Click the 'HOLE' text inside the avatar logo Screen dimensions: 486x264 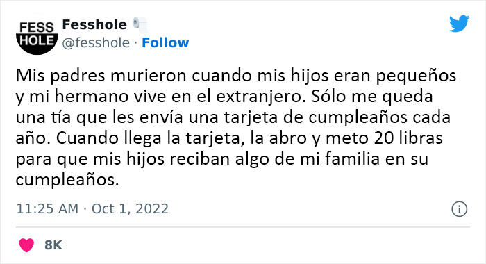coord(37,40)
